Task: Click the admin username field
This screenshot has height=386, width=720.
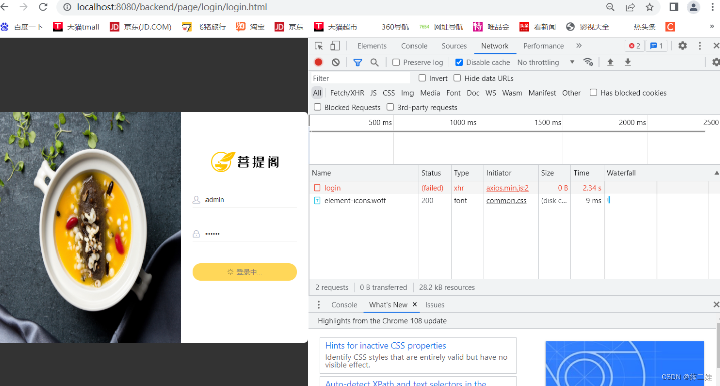Action: pos(245,200)
